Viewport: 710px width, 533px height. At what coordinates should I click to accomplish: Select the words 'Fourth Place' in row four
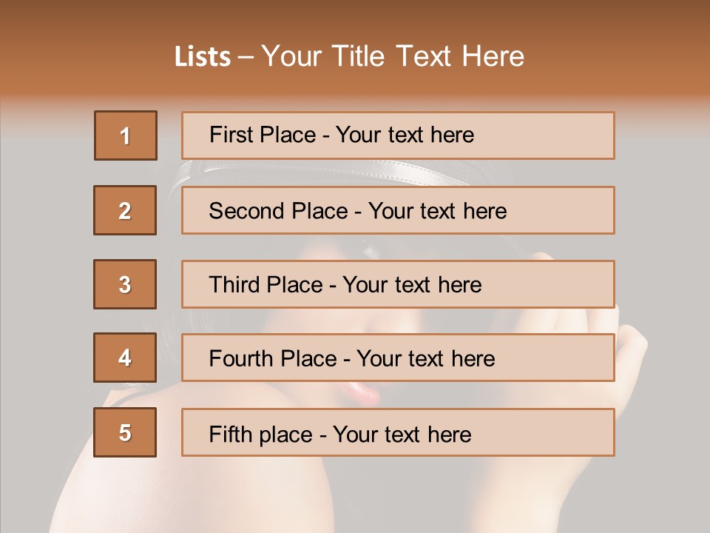[x=273, y=358]
